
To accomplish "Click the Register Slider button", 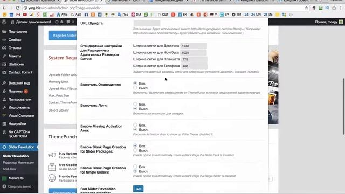I will (63, 36).
